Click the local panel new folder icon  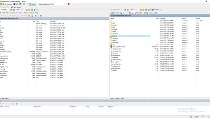click(x=29, y=16)
